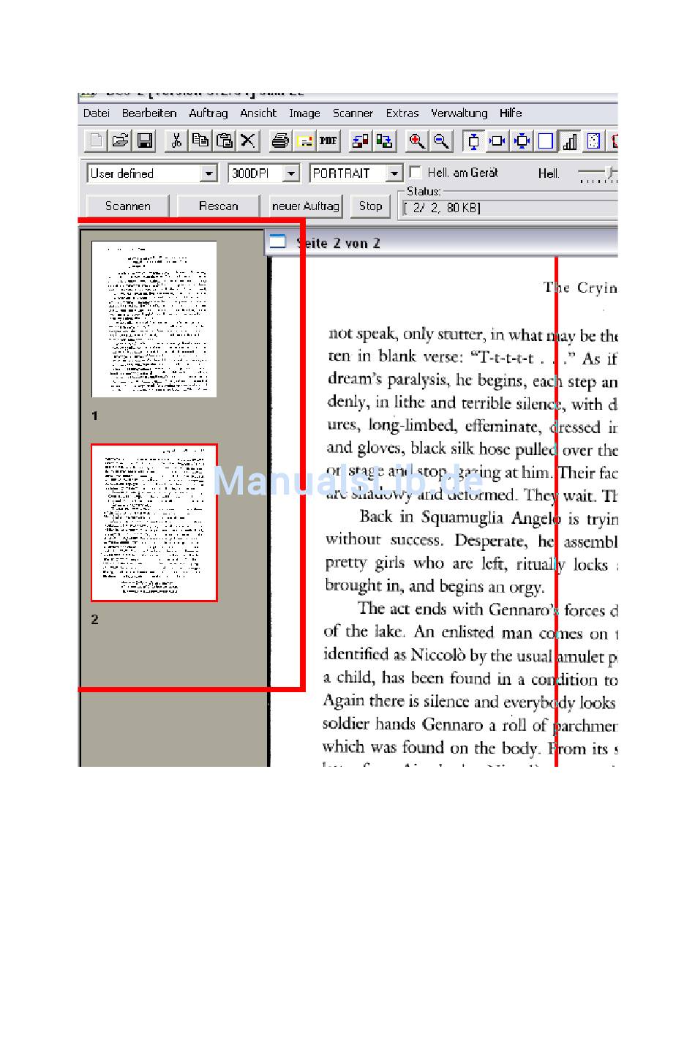Click the Zoom in magnifier icon
Screen dimensions: 695x1039
[416, 141]
